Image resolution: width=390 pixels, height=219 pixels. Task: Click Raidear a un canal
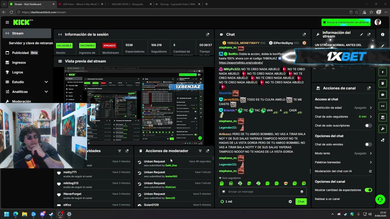coord(327,199)
